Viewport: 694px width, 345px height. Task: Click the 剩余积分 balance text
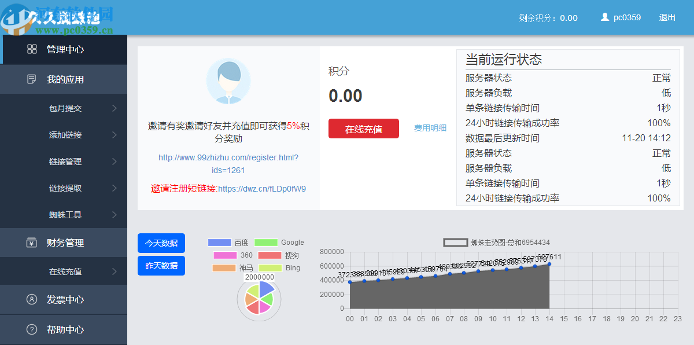pyautogui.click(x=548, y=17)
